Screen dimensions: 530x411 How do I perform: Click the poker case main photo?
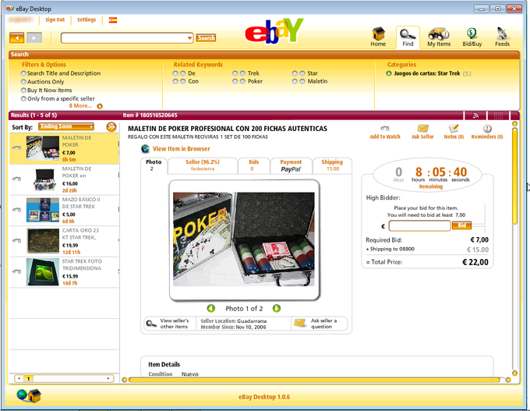[x=244, y=239]
